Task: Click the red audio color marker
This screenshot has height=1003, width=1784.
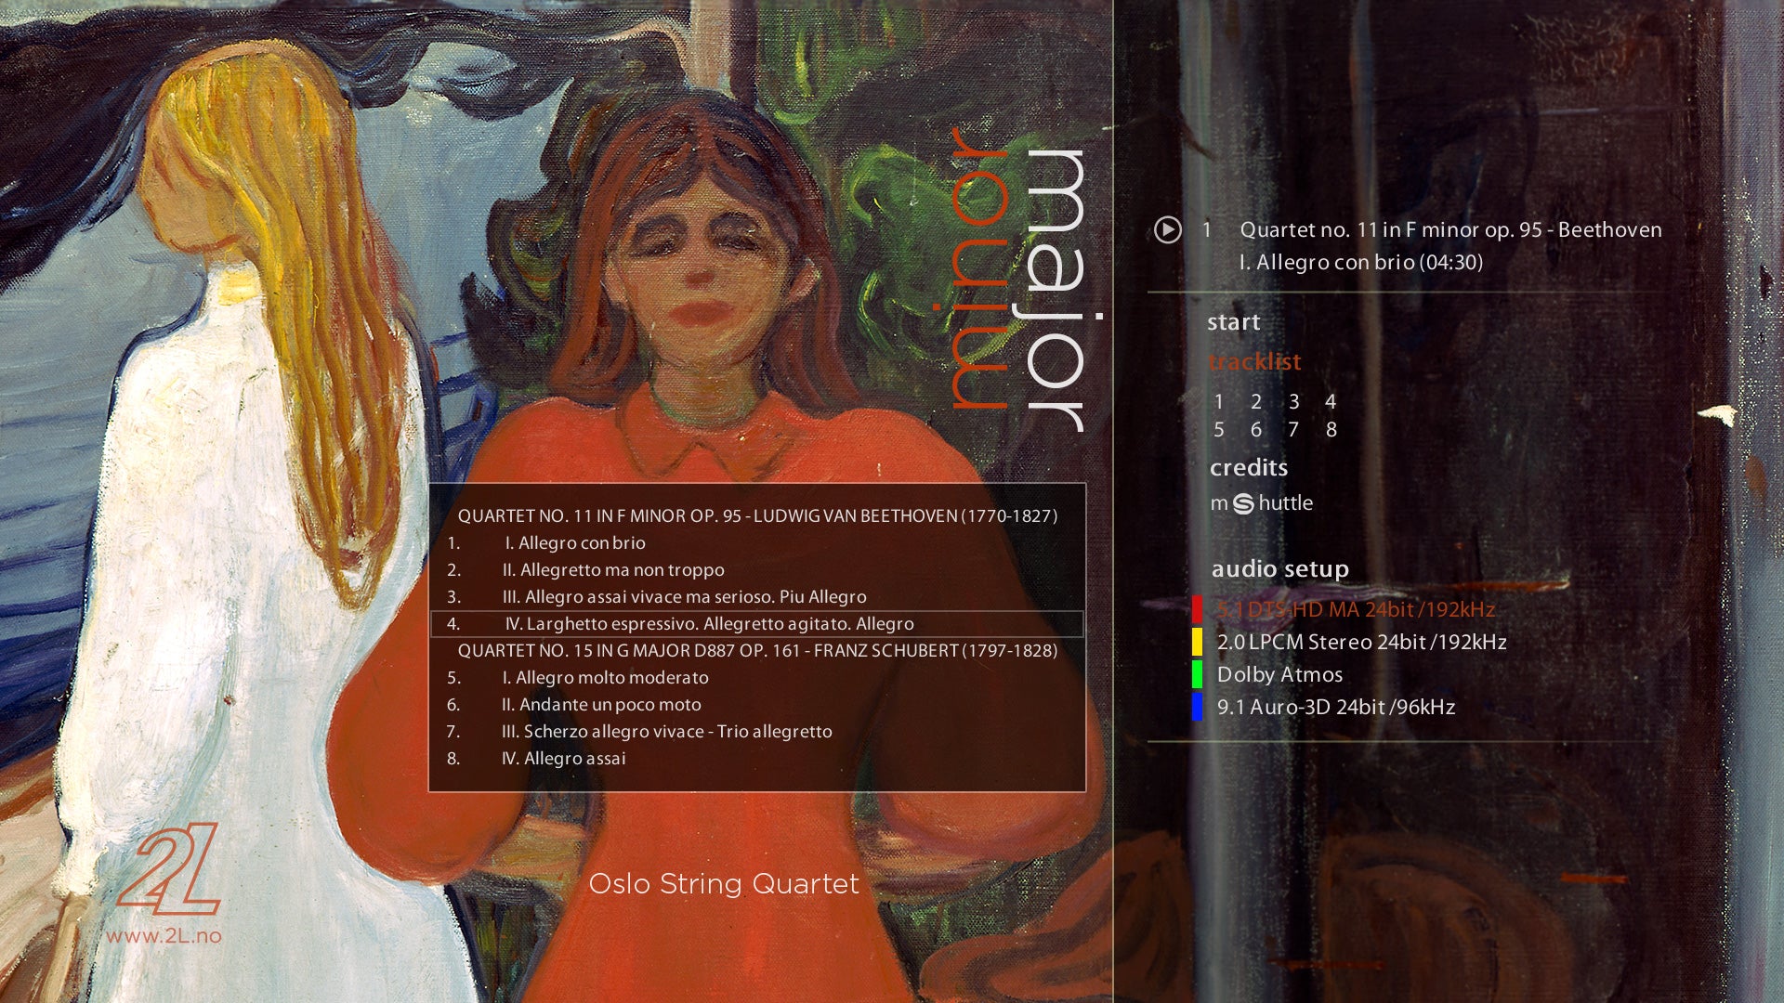Action: coord(1197,609)
